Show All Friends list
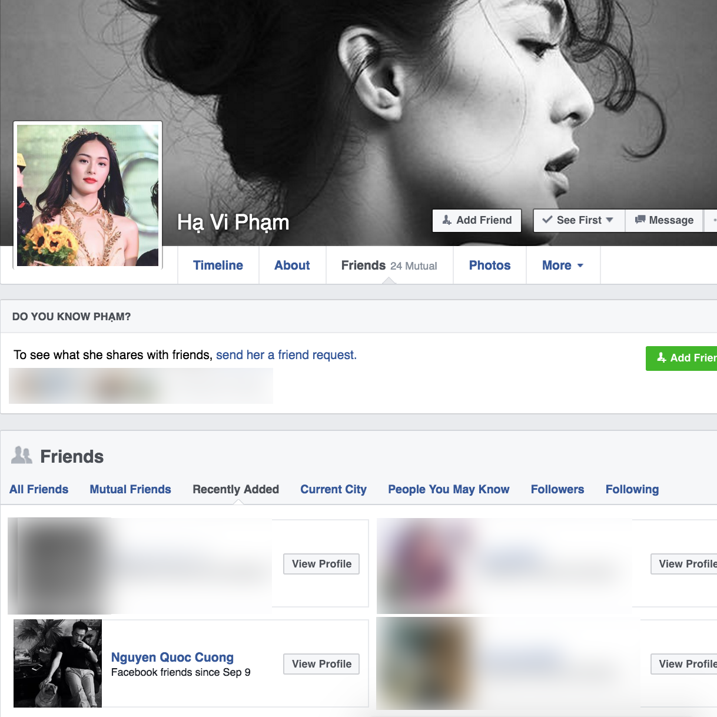The height and width of the screenshot is (717, 717). [39, 489]
